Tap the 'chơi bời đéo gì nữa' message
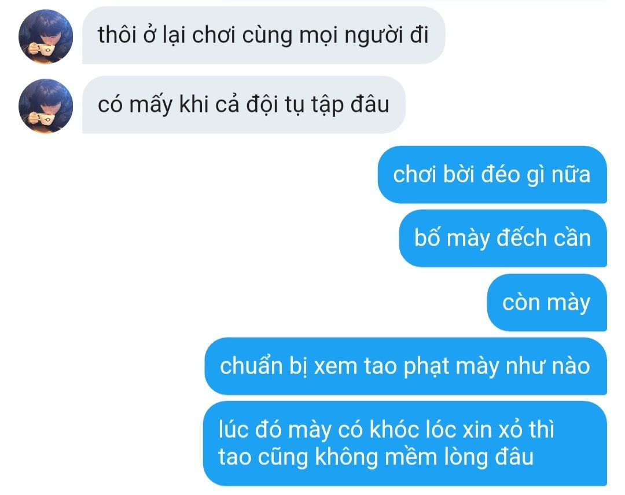The image size is (625, 495). tap(492, 174)
